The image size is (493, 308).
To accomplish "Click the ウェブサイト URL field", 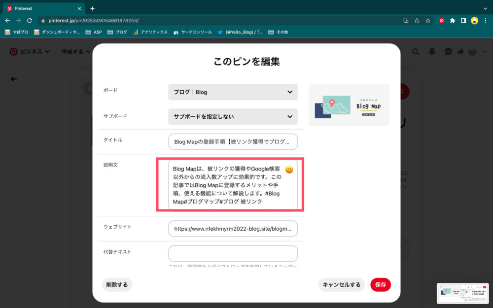I will click(233, 229).
